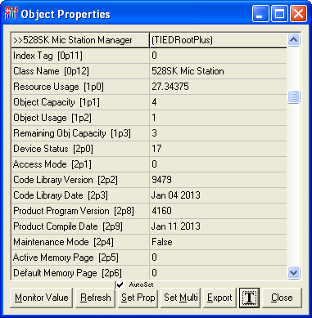The image size is (312, 318).
Task: Click the Object Properties title bar app icon
Action: (11, 14)
